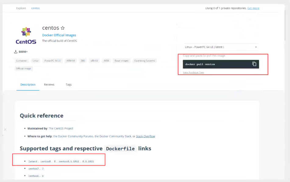
Task: Select the x86-64 tag chip
Action: tap(94, 61)
